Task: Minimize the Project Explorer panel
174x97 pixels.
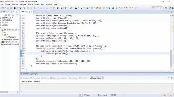Action: pos(14,12)
